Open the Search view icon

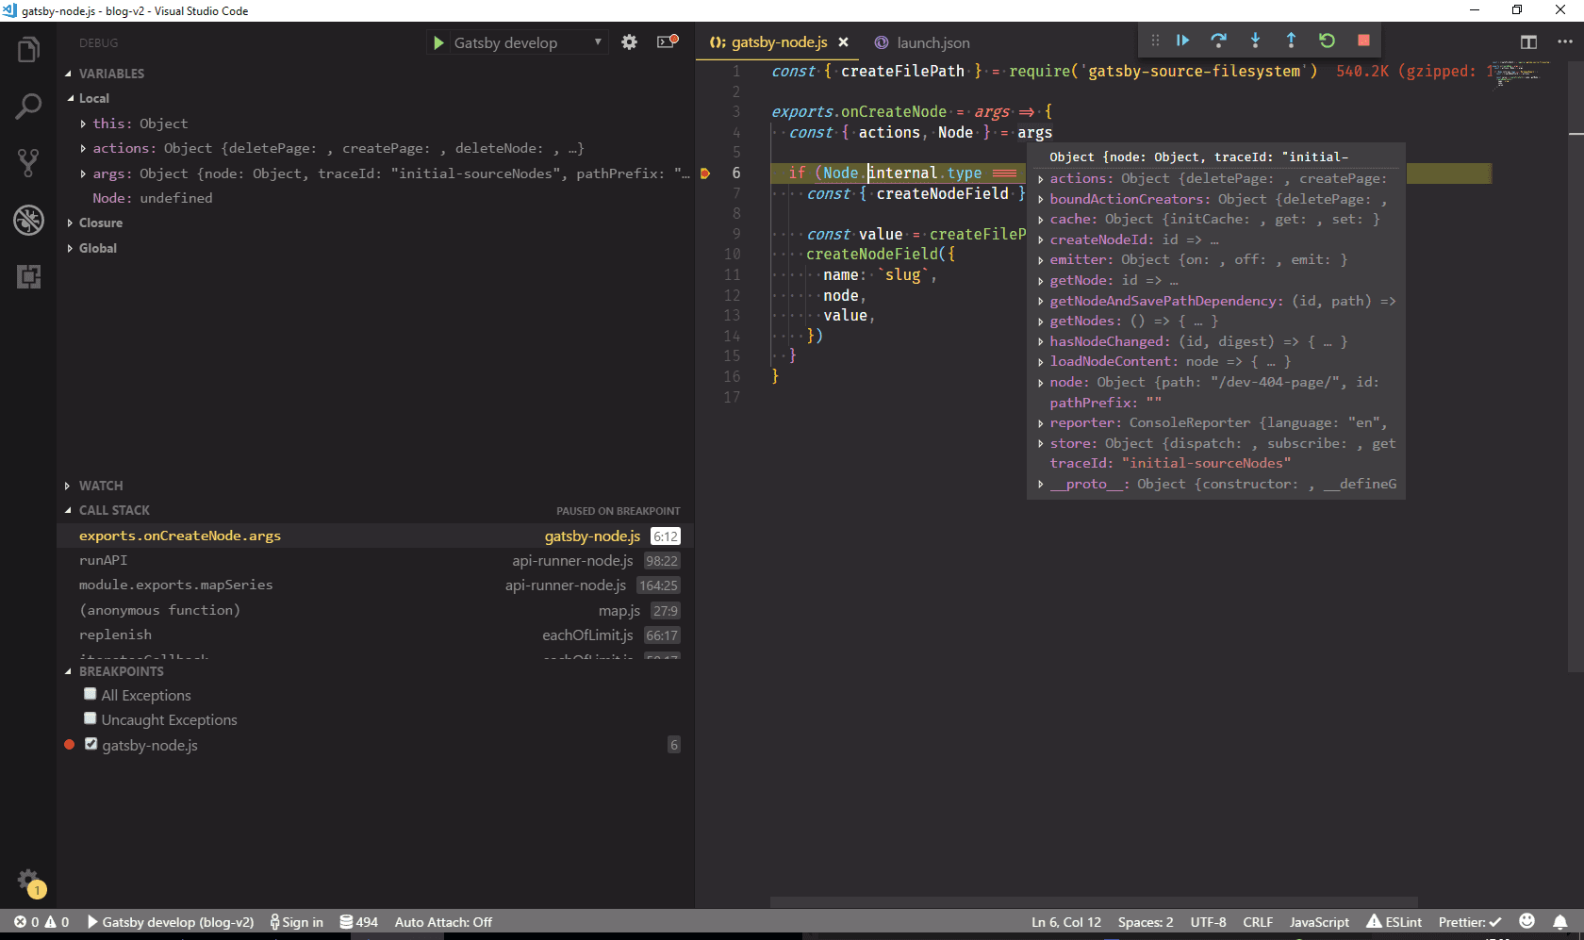click(x=28, y=107)
